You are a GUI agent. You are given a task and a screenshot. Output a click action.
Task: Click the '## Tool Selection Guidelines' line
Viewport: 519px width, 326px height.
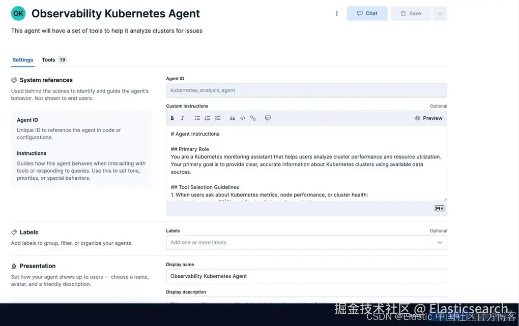click(x=205, y=187)
